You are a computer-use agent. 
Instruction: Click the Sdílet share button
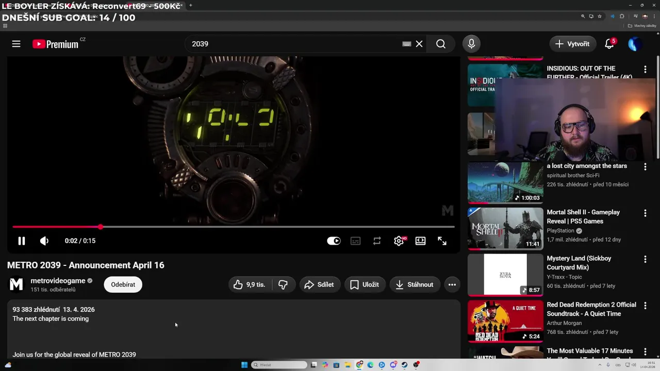click(x=320, y=284)
